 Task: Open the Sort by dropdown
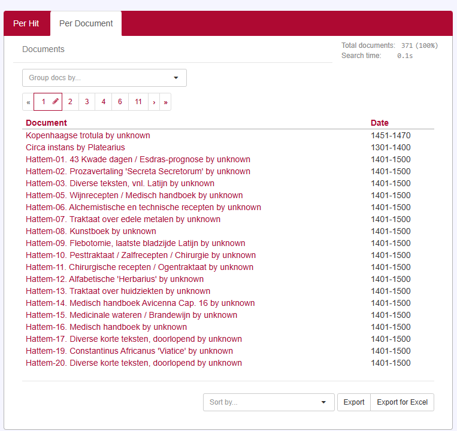coord(269,402)
